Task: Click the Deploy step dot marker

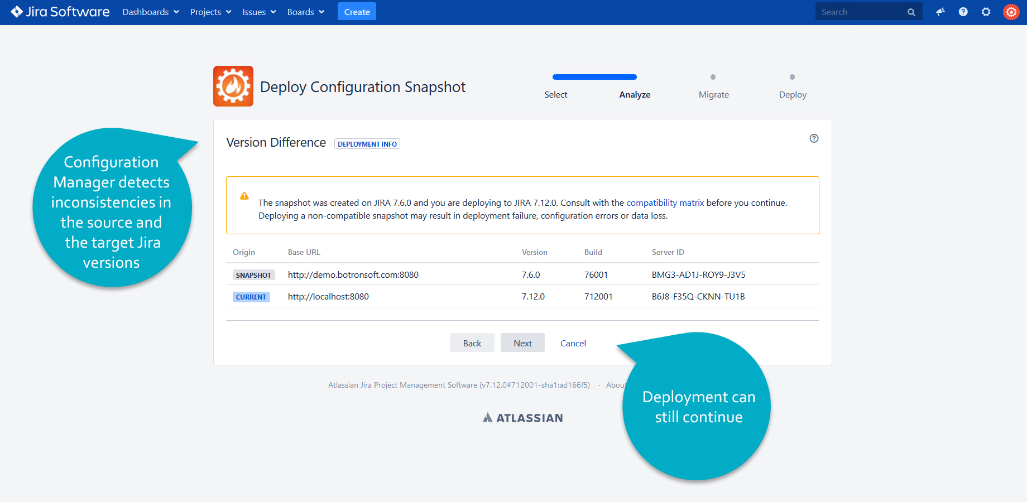Action: click(x=792, y=77)
